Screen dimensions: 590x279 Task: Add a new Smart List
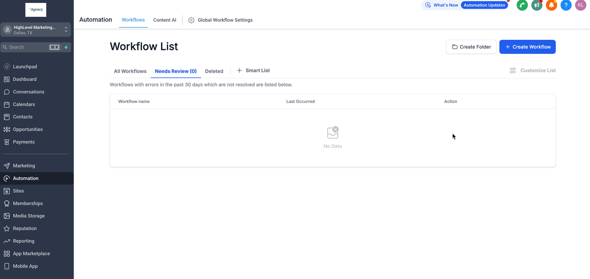pyautogui.click(x=254, y=70)
